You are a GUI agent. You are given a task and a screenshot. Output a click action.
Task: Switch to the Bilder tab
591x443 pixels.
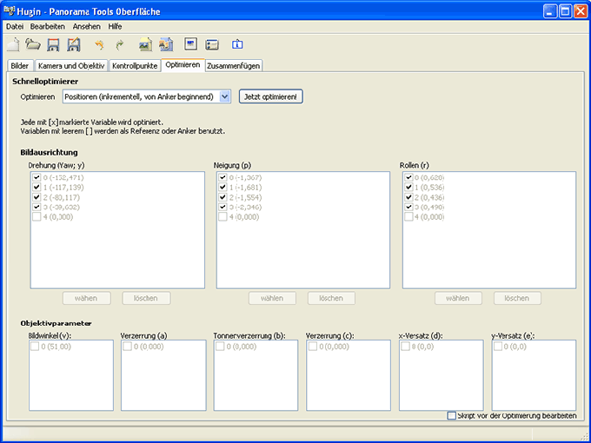pyautogui.click(x=20, y=65)
